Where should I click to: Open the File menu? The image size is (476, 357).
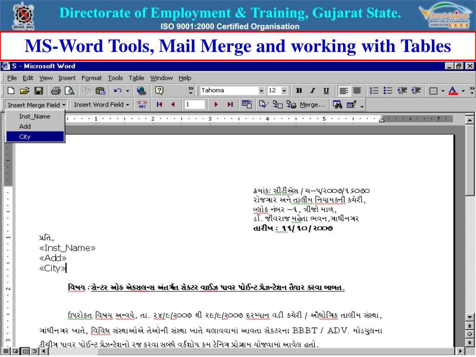pyautogui.click(x=12, y=78)
